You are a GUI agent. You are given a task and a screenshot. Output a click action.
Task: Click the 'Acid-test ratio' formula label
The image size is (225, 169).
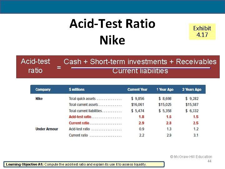point(35,66)
